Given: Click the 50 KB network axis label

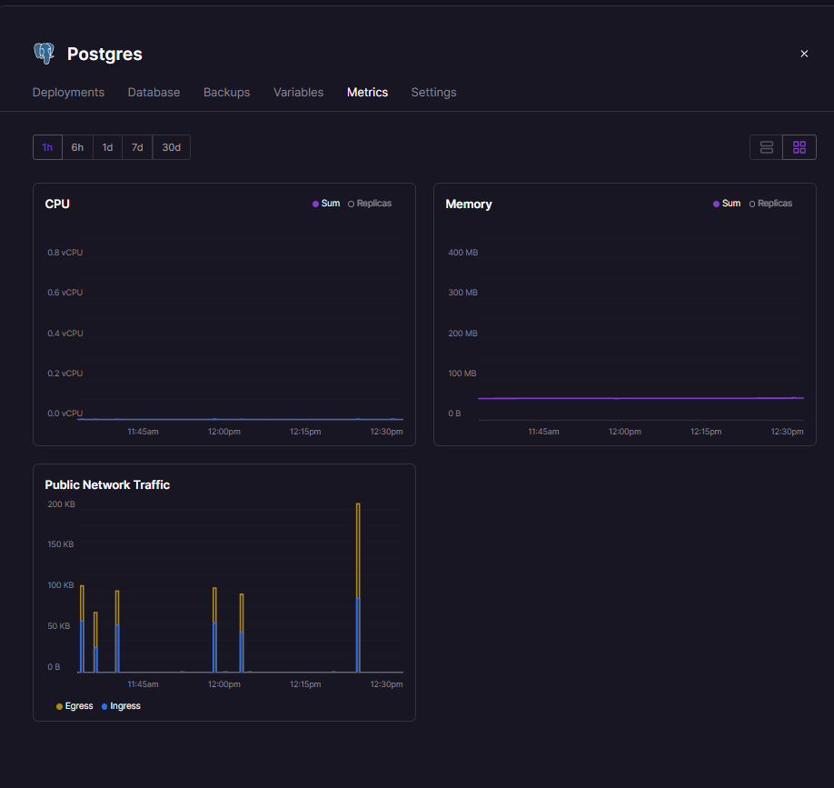Looking at the screenshot, I should click(58, 625).
